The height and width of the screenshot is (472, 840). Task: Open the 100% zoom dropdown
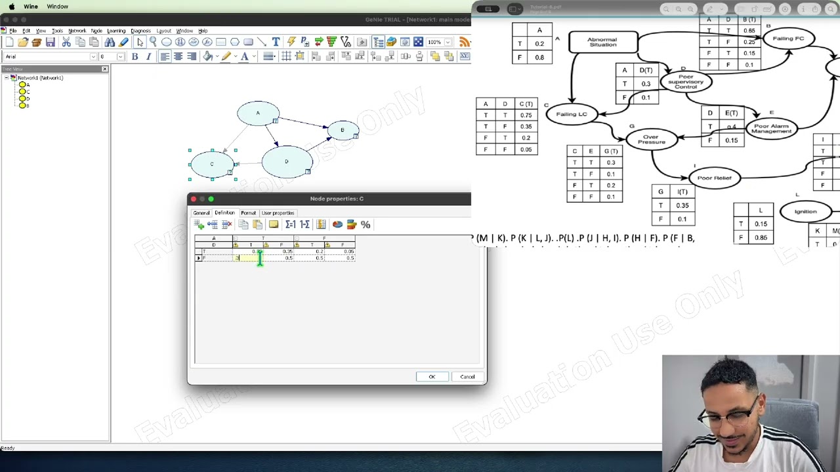point(448,42)
